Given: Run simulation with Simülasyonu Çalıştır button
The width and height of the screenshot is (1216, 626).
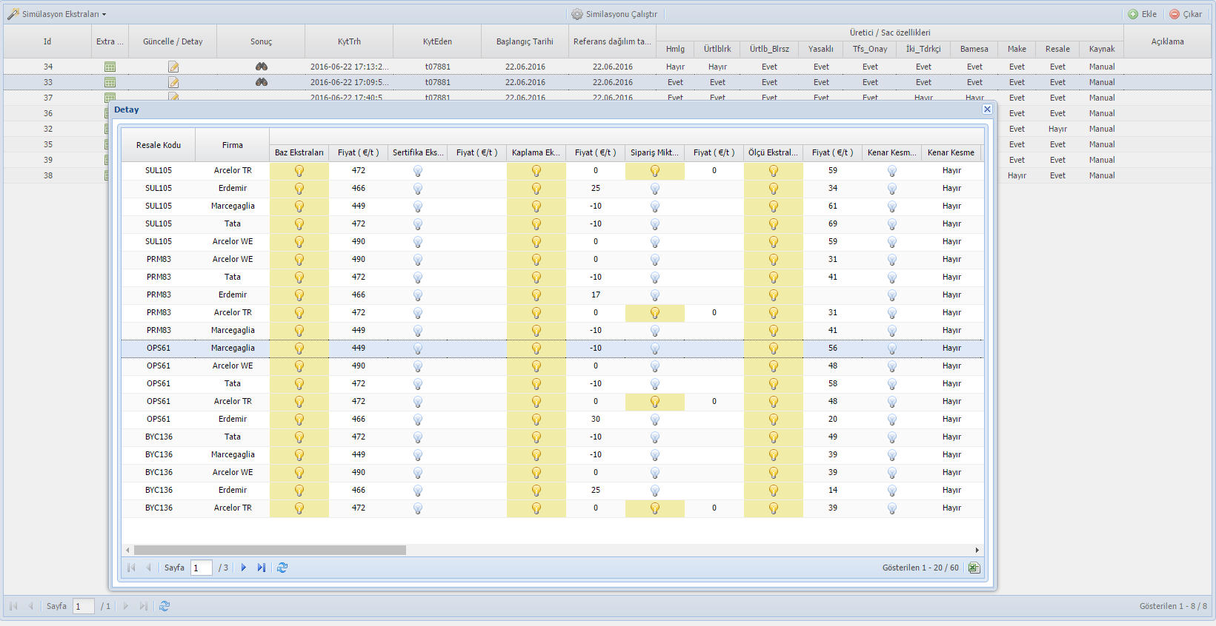Looking at the screenshot, I should tap(614, 14).
